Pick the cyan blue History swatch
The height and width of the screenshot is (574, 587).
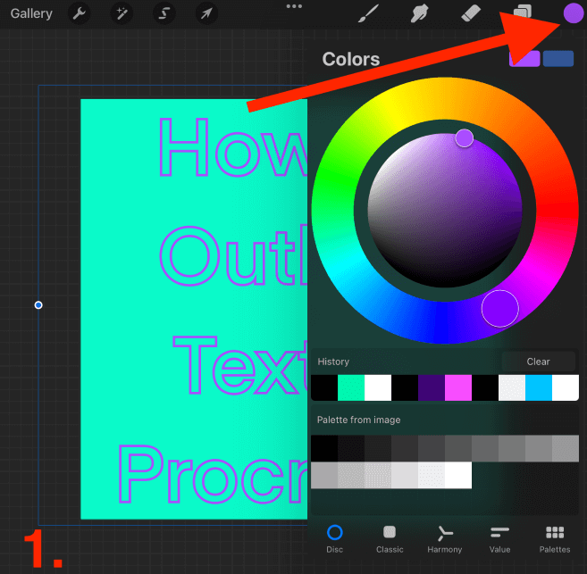(x=539, y=387)
